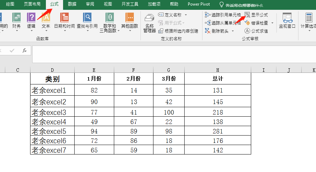Click 错误检查 error checking
The width and height of the screenshot is (316, 172).
click(256, 23)
